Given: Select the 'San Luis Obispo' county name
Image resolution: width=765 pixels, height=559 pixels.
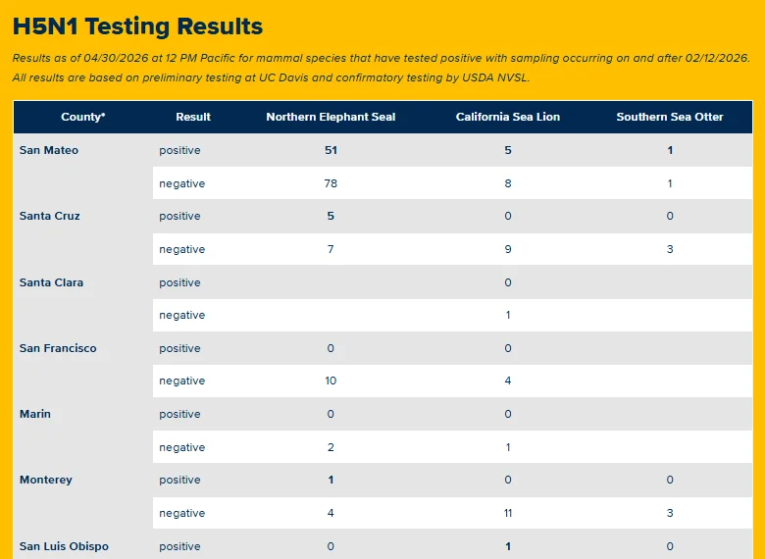Looking at the screenshot, I should (64, 546).
